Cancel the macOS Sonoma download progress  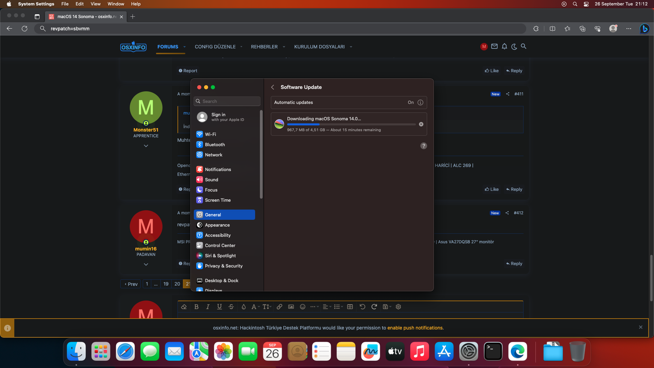[x=421, y=124]
